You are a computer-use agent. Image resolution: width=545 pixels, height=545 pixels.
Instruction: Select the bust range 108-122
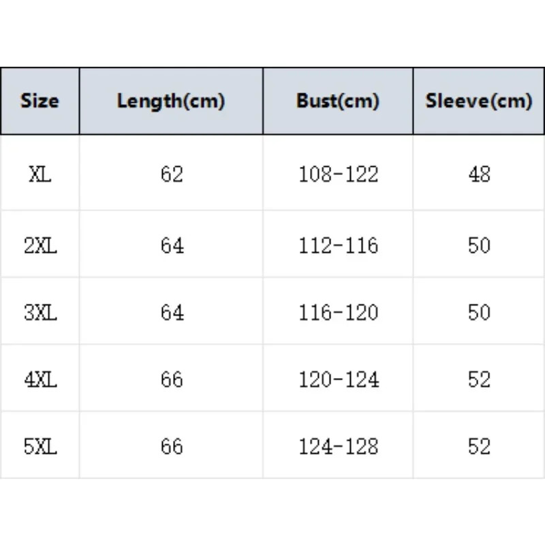338,174
